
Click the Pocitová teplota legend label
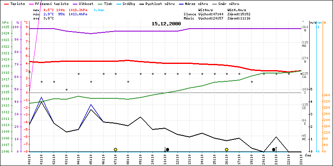(x=53, y=3)
